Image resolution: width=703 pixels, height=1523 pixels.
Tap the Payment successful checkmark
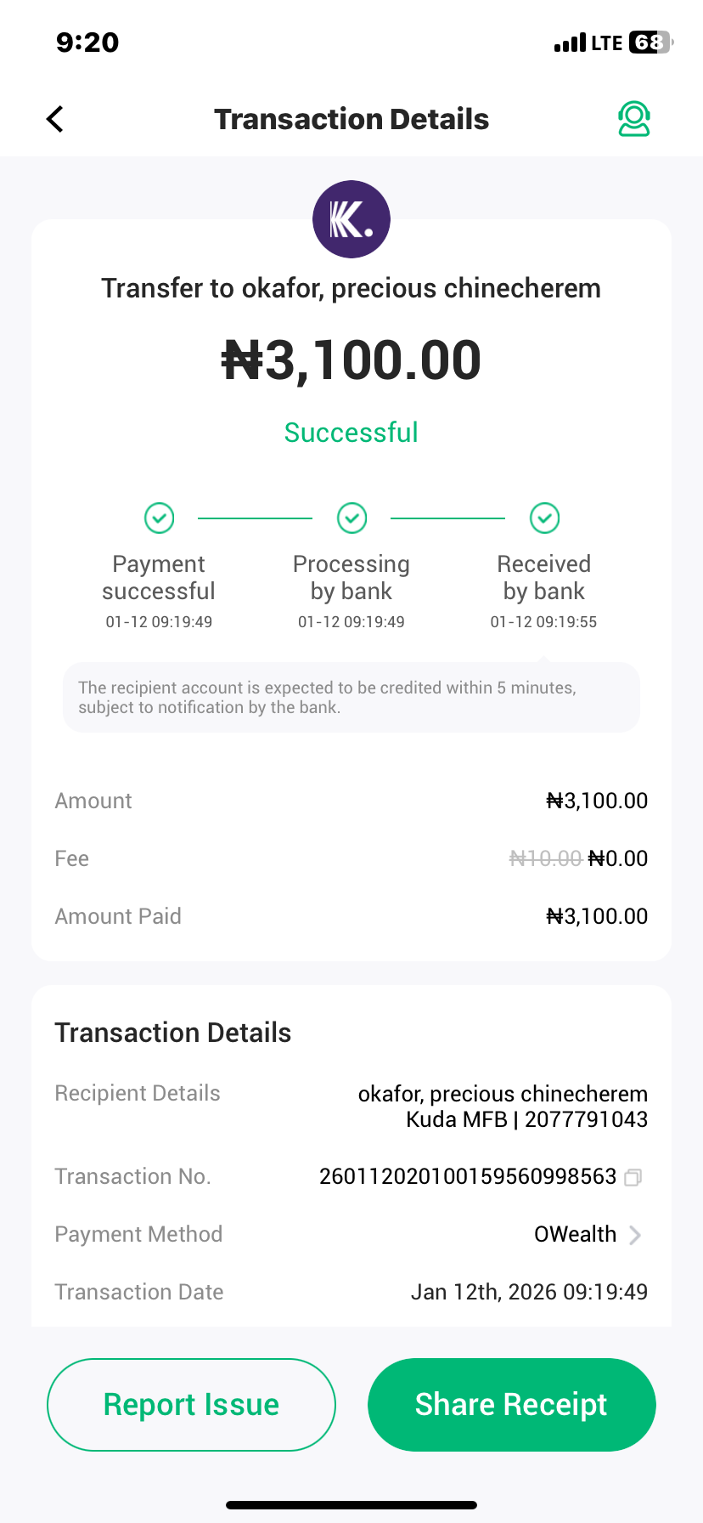pyautogui.click(x=159, y=518)
